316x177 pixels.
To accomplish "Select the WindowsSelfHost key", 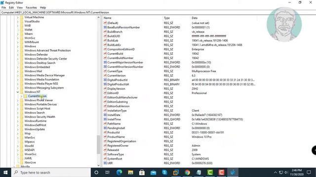I will tap(35, 125).
